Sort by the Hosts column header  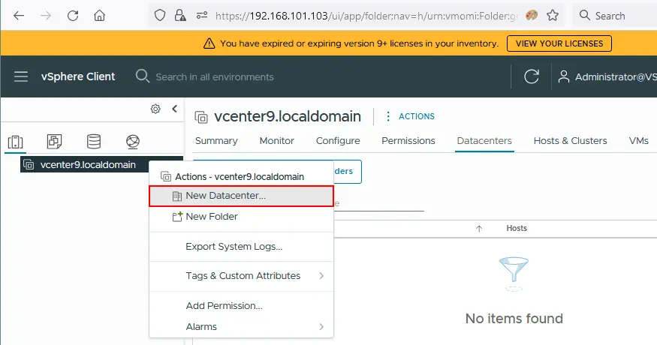click(x=517, y=228)
